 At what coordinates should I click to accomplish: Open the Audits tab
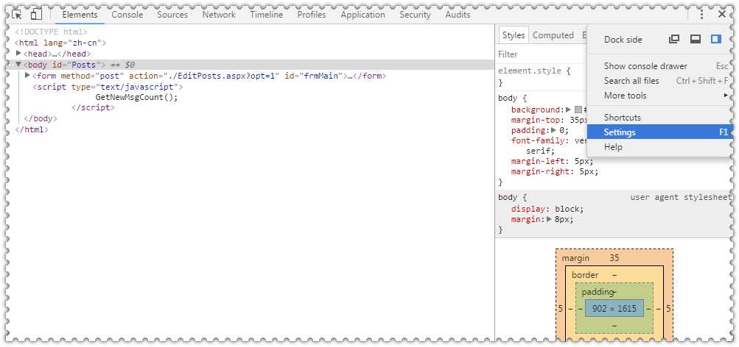click(458, 15)
